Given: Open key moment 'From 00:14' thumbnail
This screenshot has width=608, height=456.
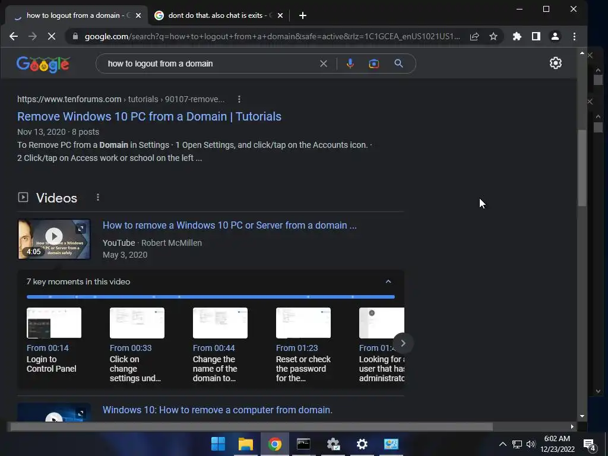Looking at the screenshot, I should pyautogui.click(x=54, y=323).
